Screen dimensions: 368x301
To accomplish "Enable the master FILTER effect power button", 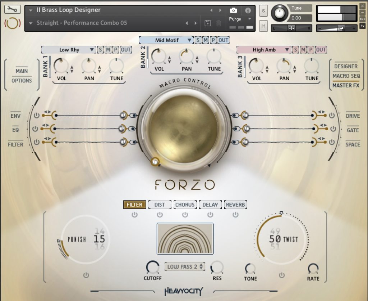I will coord(134,215).
